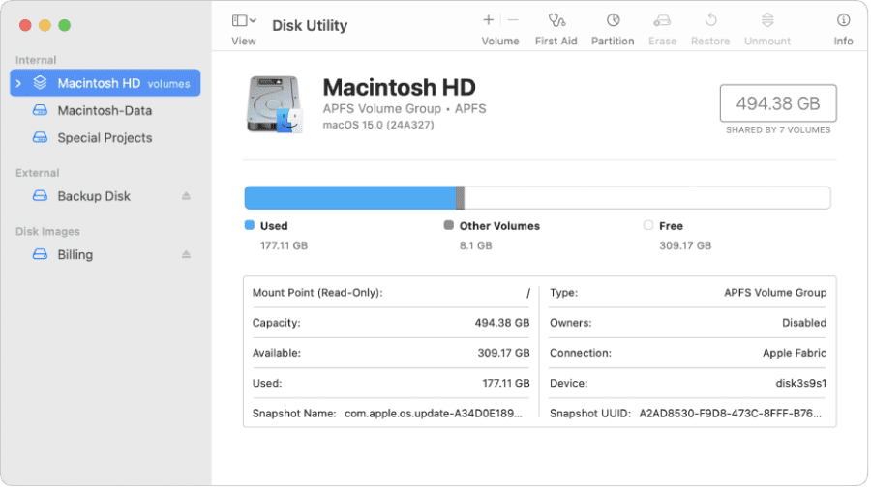Click the APFS Volume Group • APFS subtitle
Viewport: 871px width, 488px height.
[x=405, y=108]
